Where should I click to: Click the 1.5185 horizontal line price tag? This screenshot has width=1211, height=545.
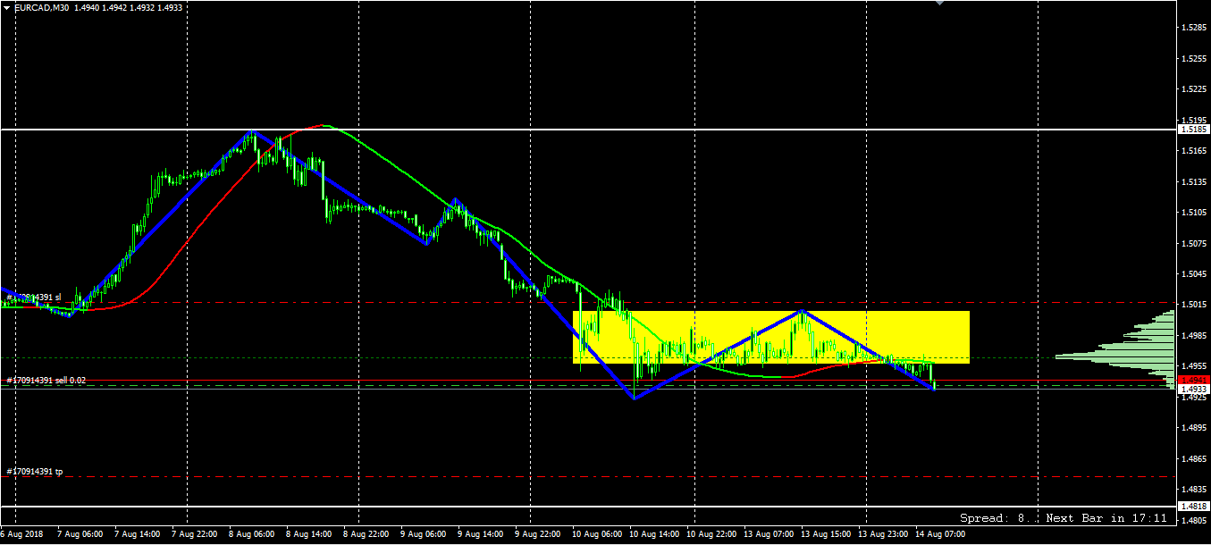pyautogui.click(x=1193, y=130)
